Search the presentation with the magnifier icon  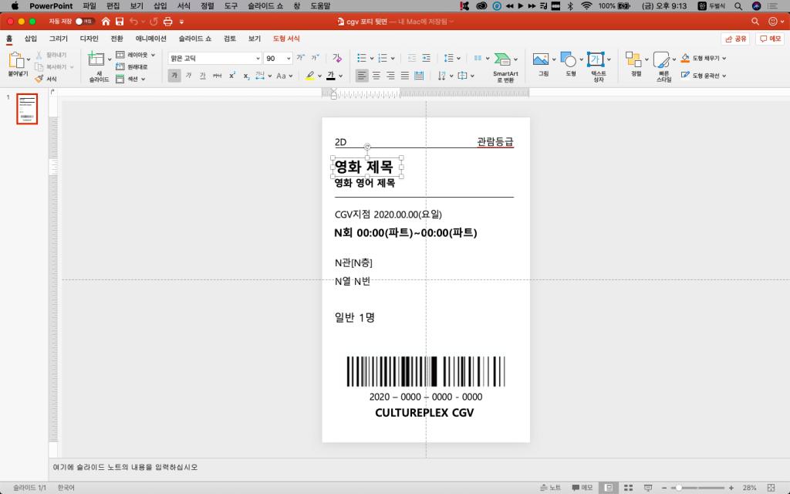tap(755, 21)
